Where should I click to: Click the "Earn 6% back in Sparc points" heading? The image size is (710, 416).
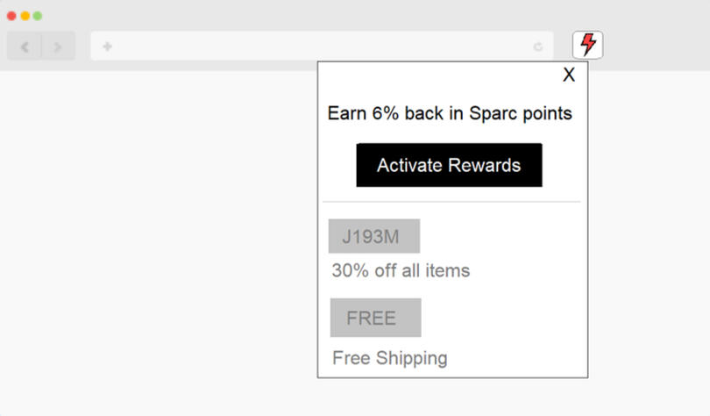[450, 113]
